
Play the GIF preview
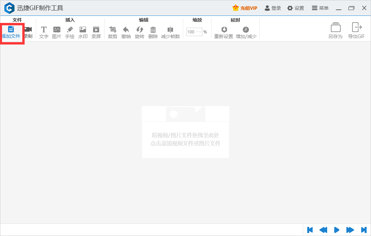point(337,230)
